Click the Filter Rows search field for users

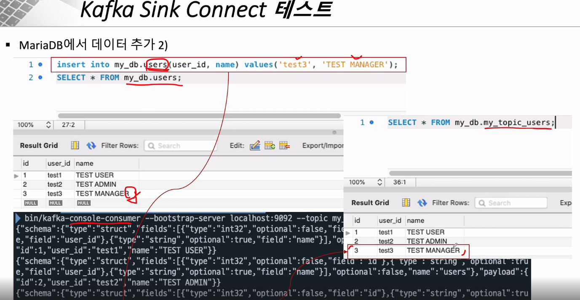coord(180,146)
